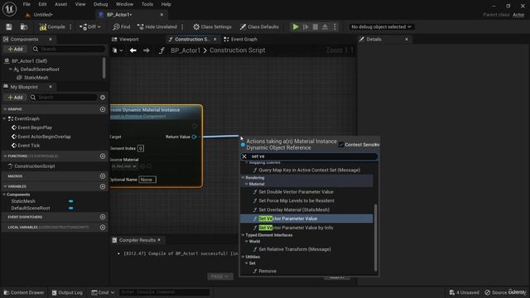530x298 pixels.
Task: Focus the My Blueprint search field
Action: pos(64,98)
